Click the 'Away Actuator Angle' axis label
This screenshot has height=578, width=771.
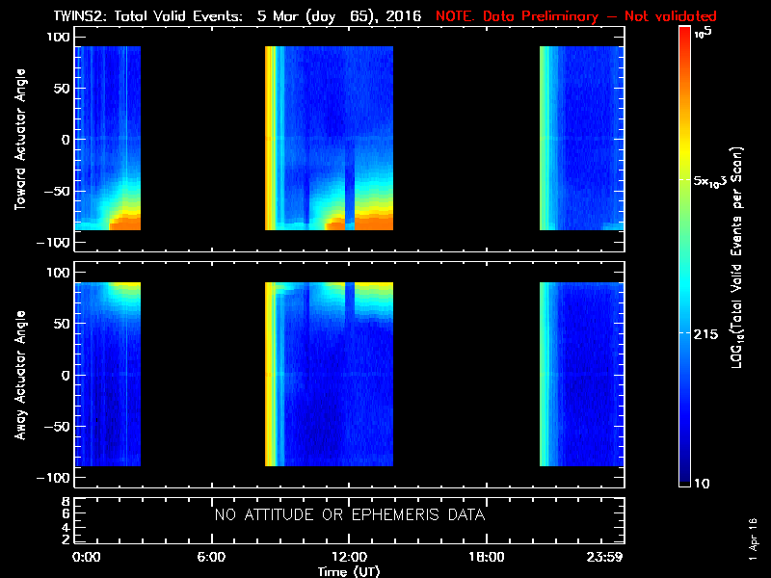19,375
